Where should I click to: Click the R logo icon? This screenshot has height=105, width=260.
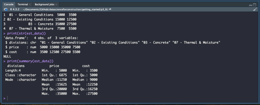point(6,9)
